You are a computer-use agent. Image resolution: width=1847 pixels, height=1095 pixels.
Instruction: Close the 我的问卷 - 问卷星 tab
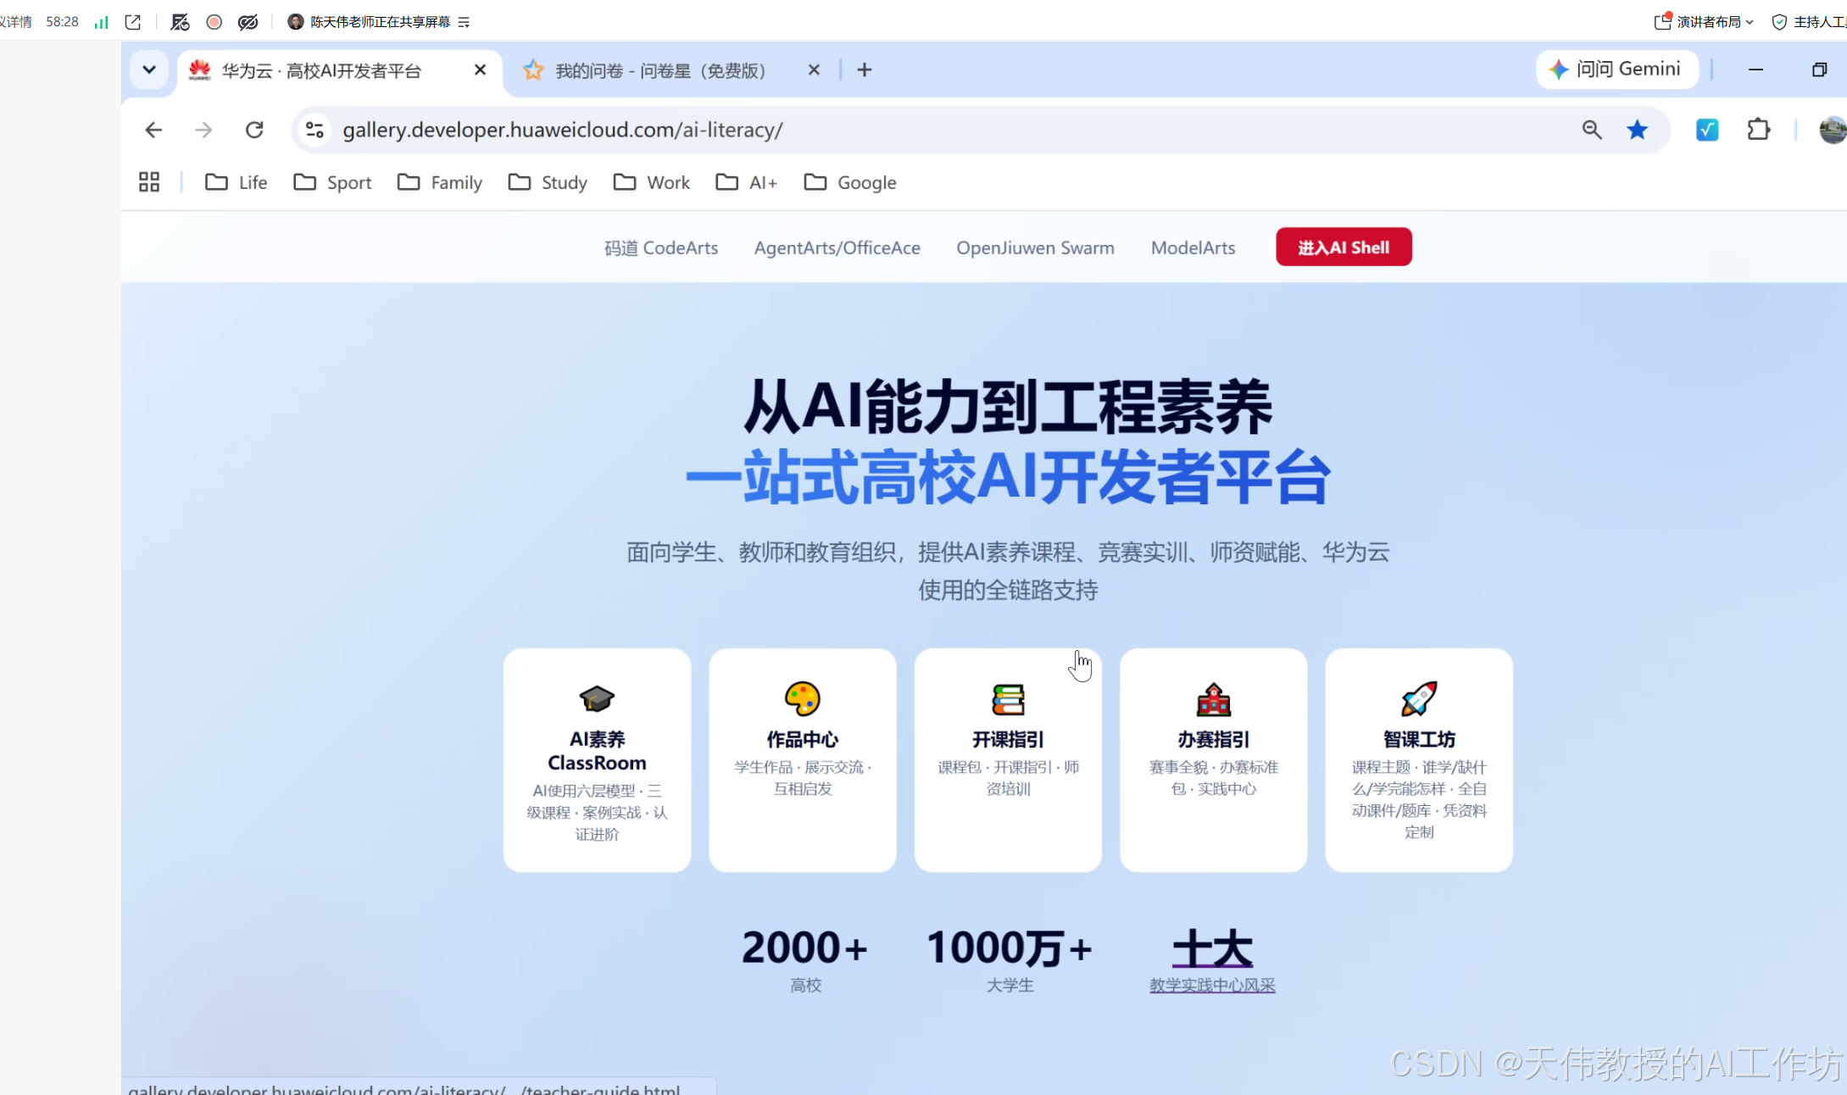(814, 69)
